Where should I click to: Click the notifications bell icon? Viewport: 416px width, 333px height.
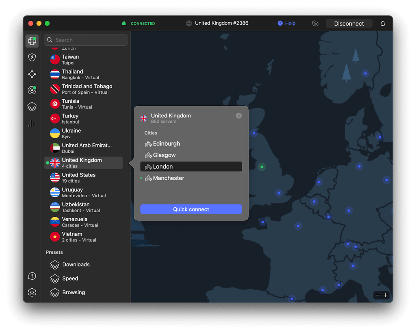coord(383,23)
